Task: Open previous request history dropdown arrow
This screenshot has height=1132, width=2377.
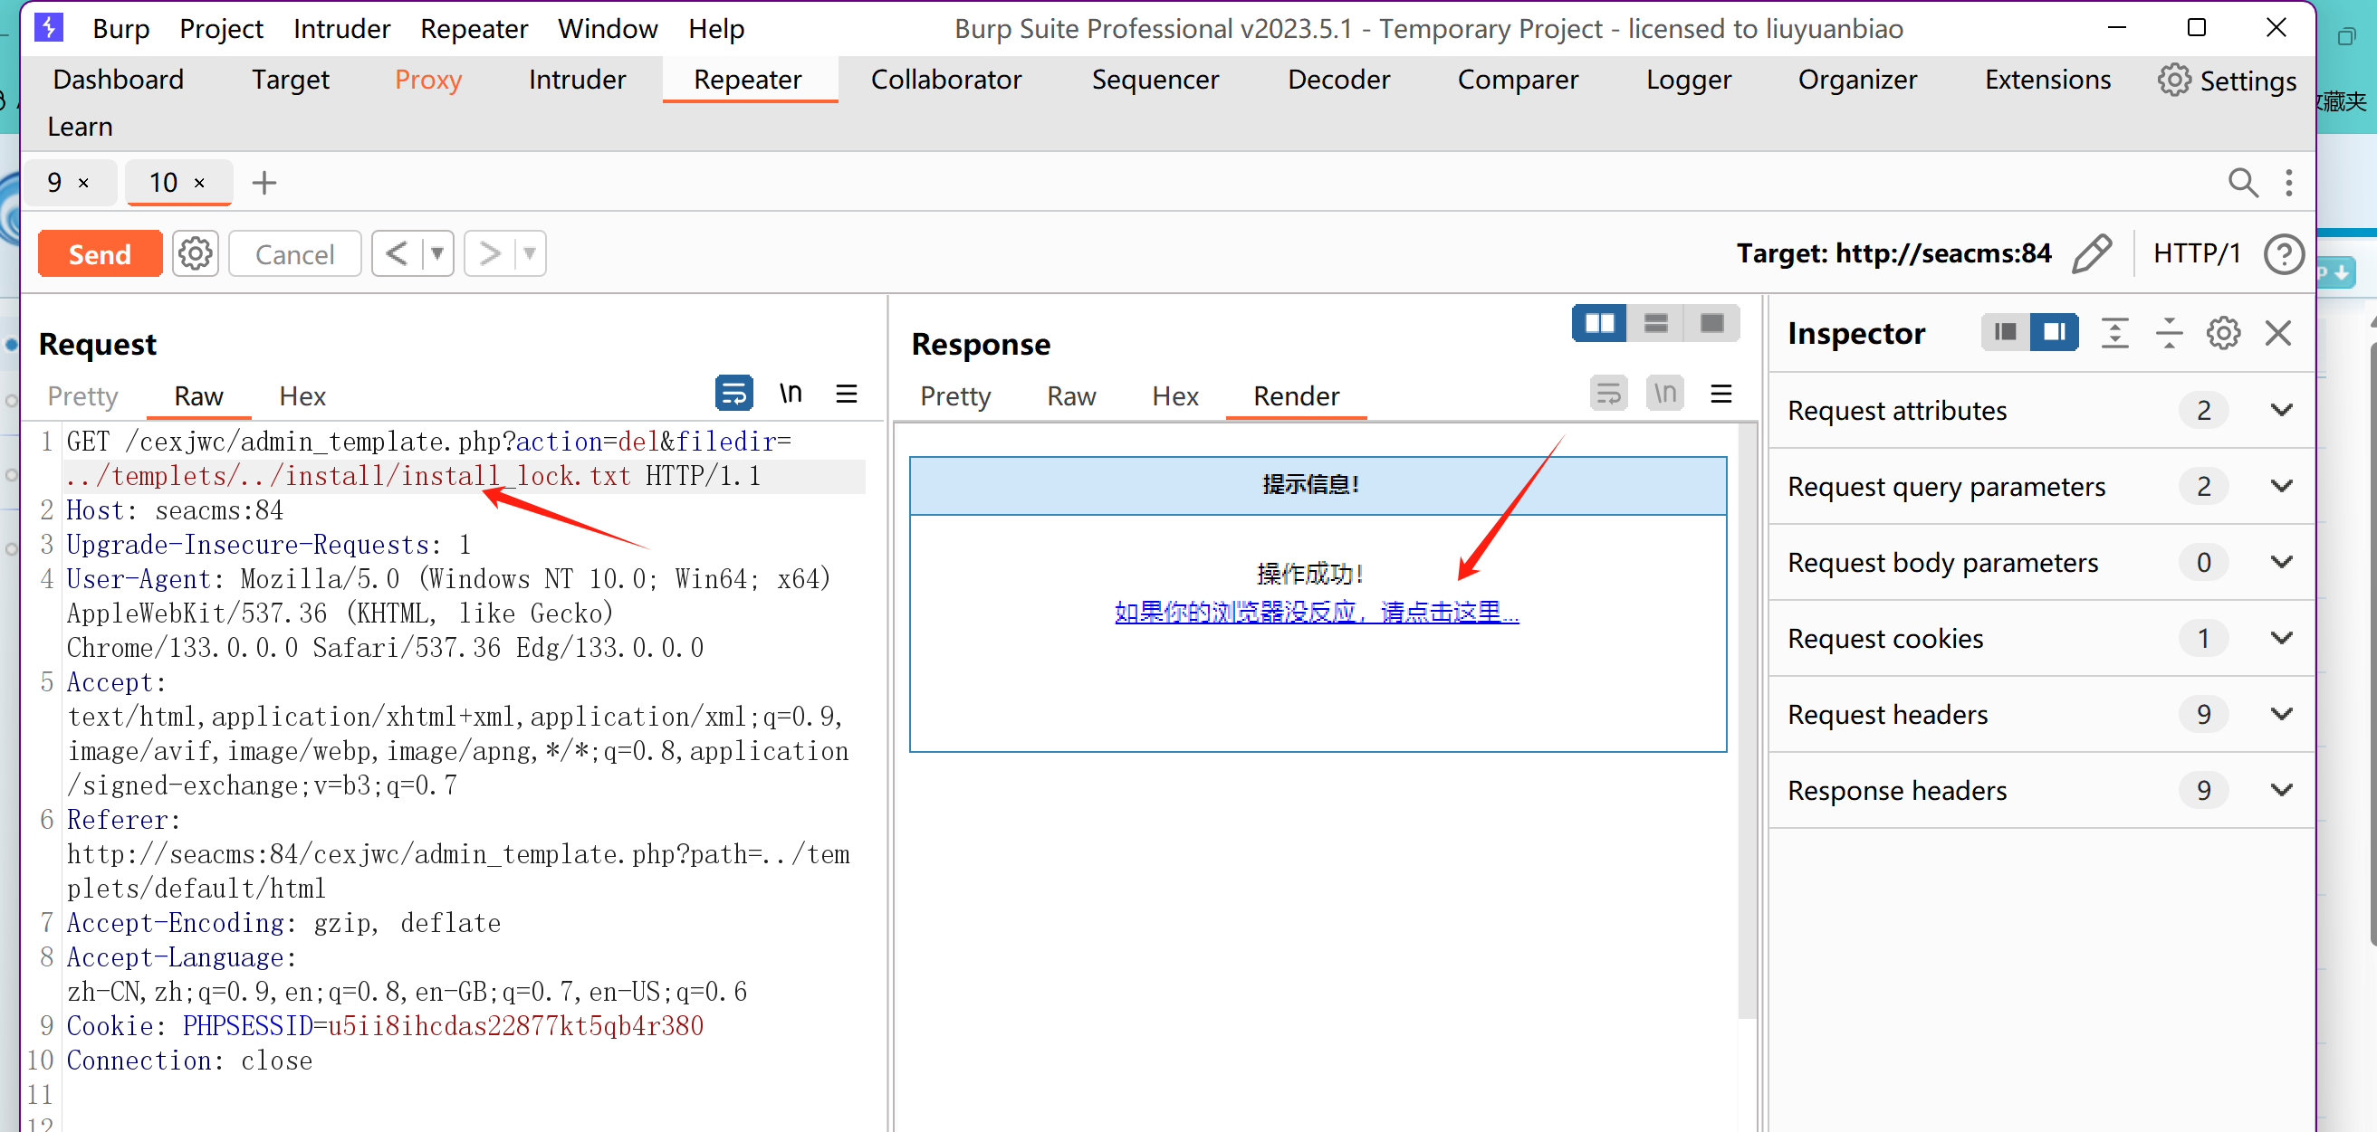Action: click(x=437, y=253)
